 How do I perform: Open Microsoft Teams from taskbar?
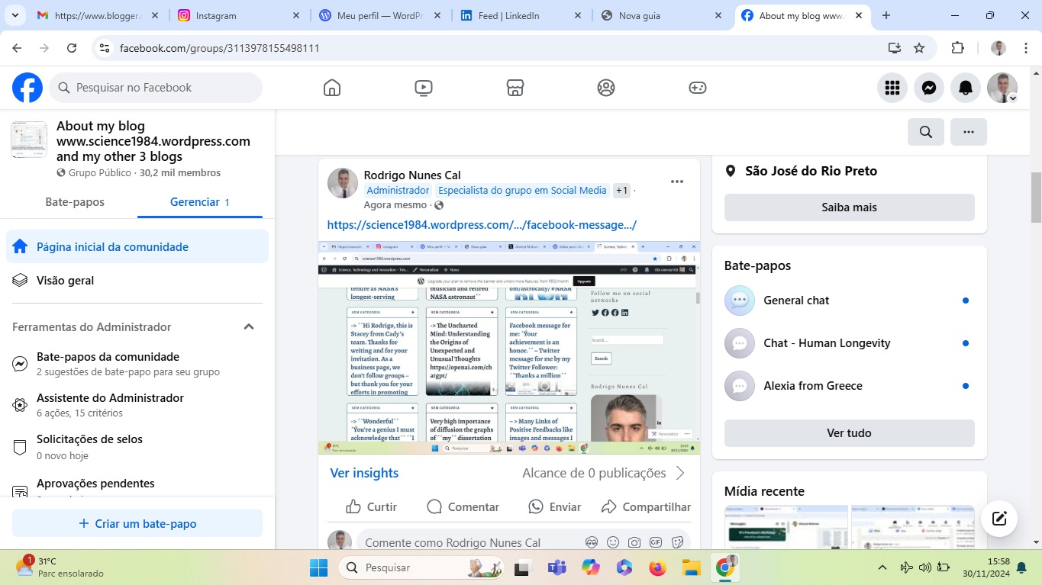coord(556,567)
